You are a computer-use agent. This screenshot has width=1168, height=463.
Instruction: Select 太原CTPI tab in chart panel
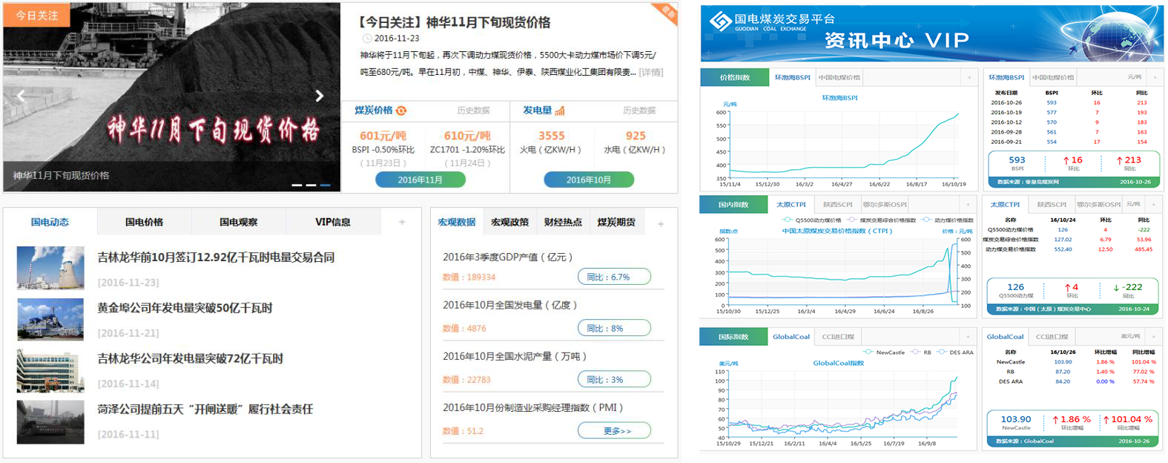point(791,204)
